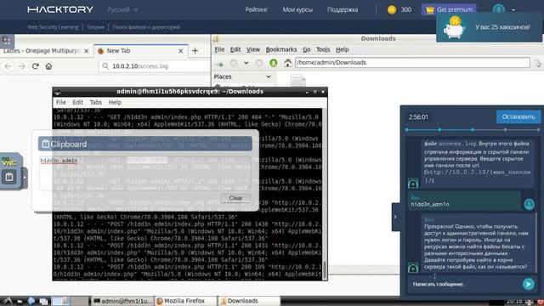Open the Go menu

tap(306, 49)
